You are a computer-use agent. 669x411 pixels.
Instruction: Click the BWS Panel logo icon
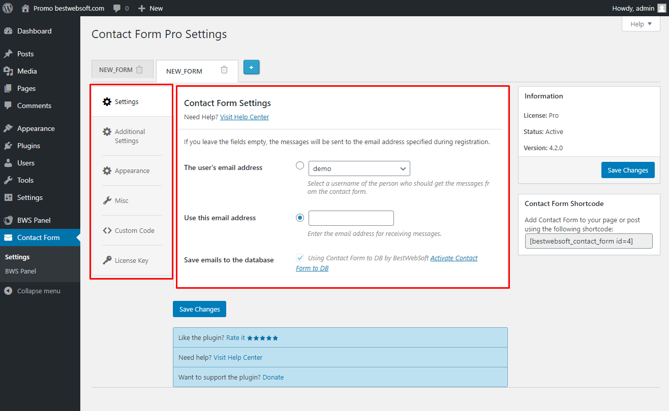(x=8, y=220)
